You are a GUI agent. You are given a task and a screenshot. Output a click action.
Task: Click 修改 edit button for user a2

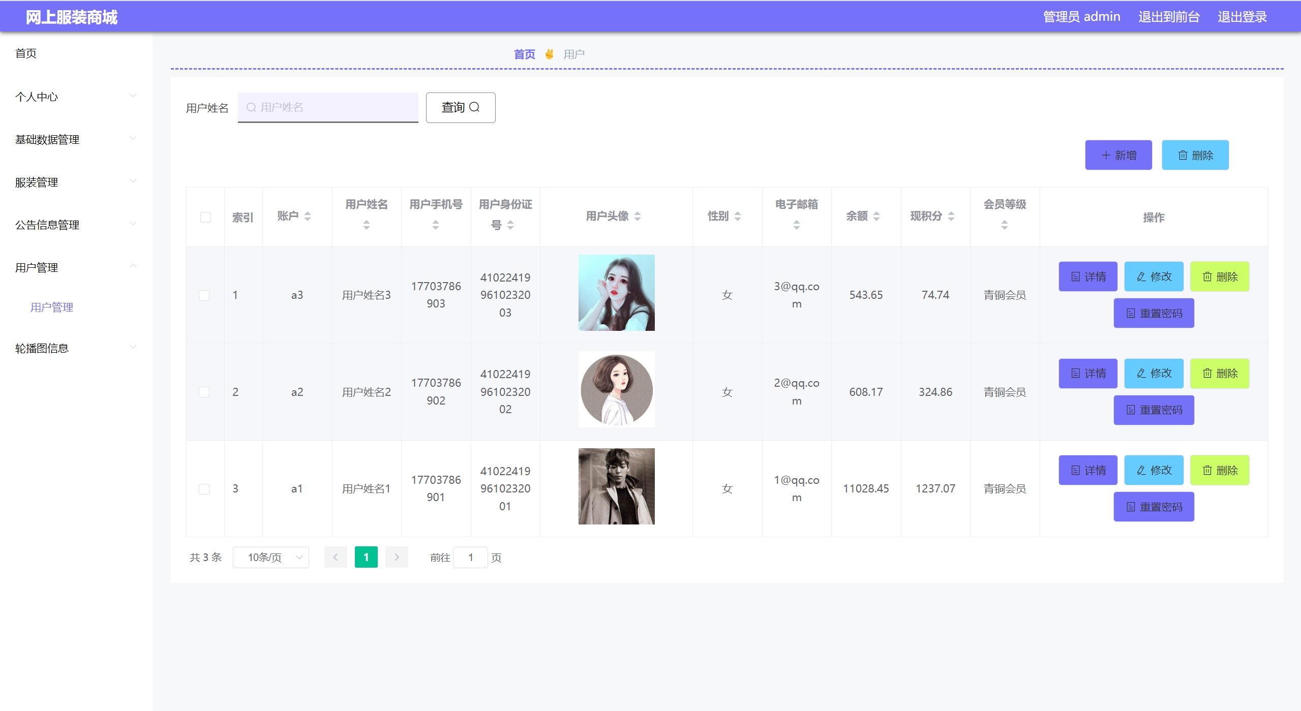pos(1153,374)
